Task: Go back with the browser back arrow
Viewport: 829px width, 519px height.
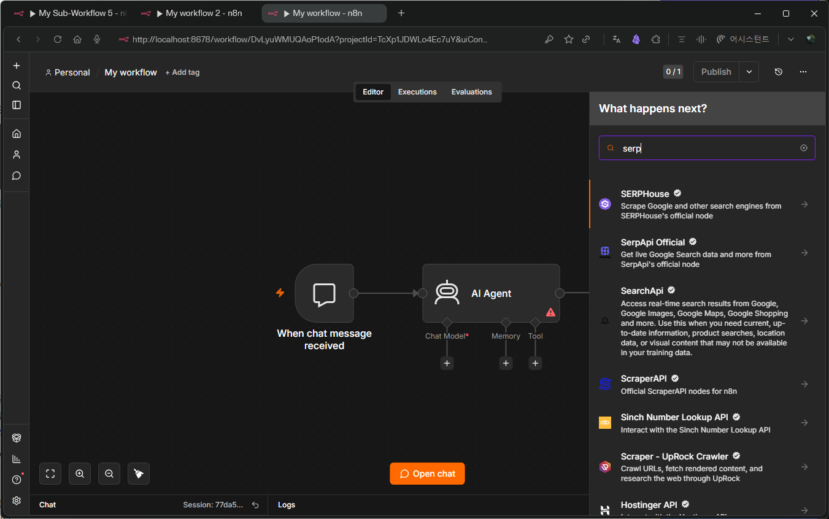Action: click(18, 39)
